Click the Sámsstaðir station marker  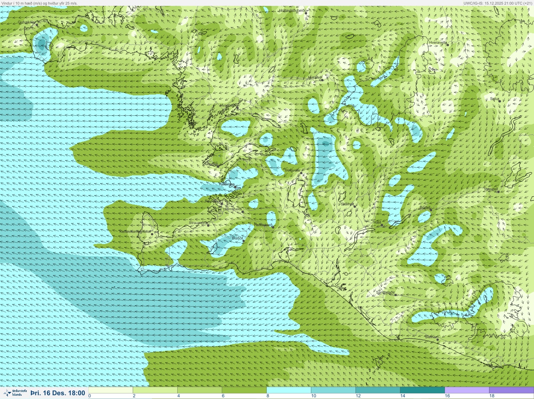point(395,295)
